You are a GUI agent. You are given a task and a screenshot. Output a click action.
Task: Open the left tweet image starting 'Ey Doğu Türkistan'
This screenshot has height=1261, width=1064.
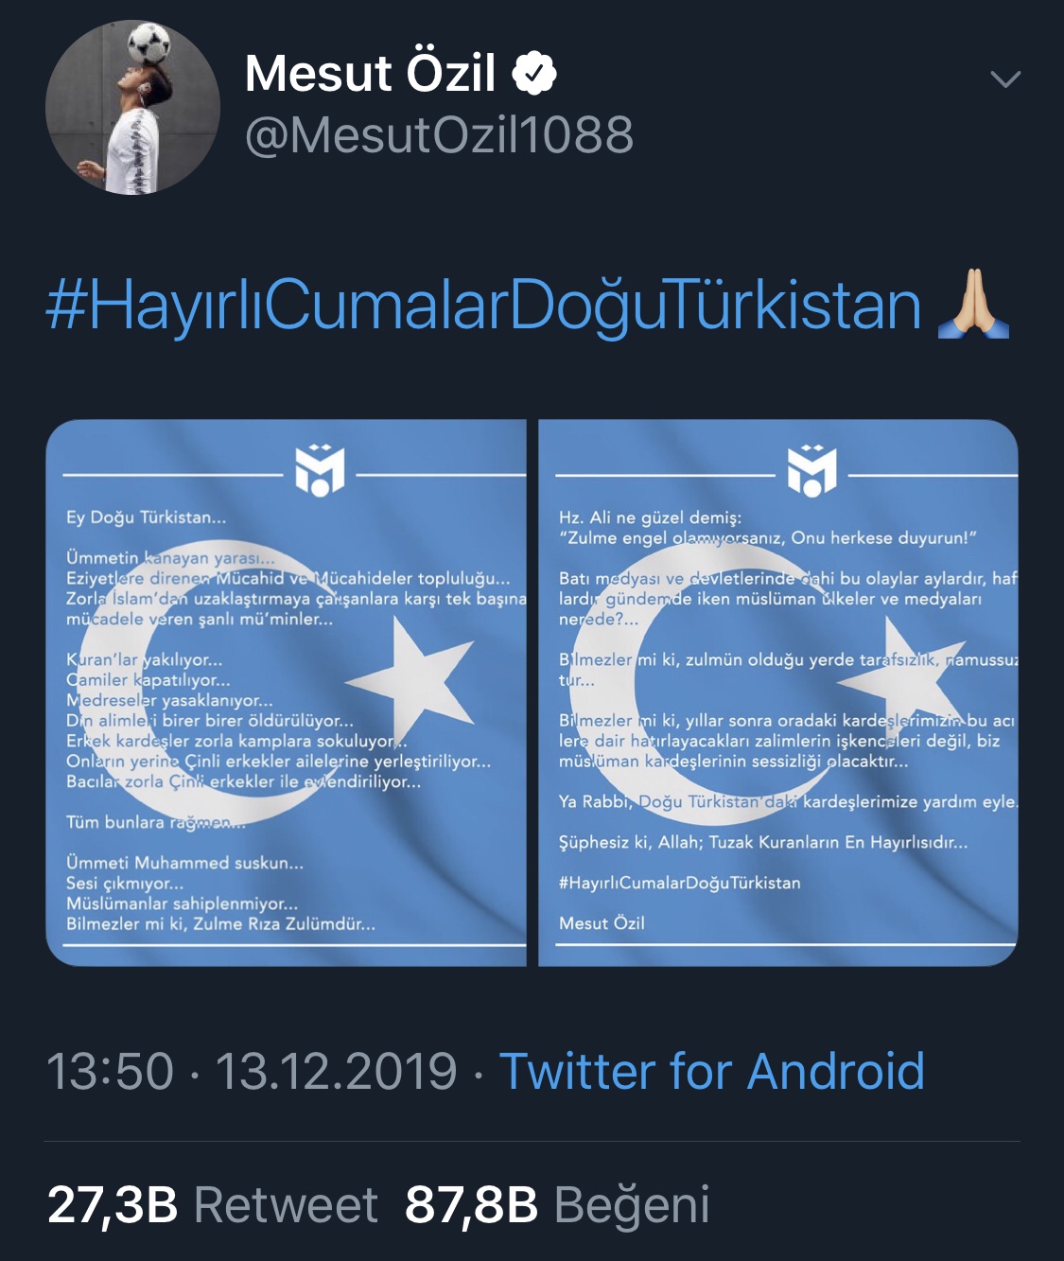[287, 692]
